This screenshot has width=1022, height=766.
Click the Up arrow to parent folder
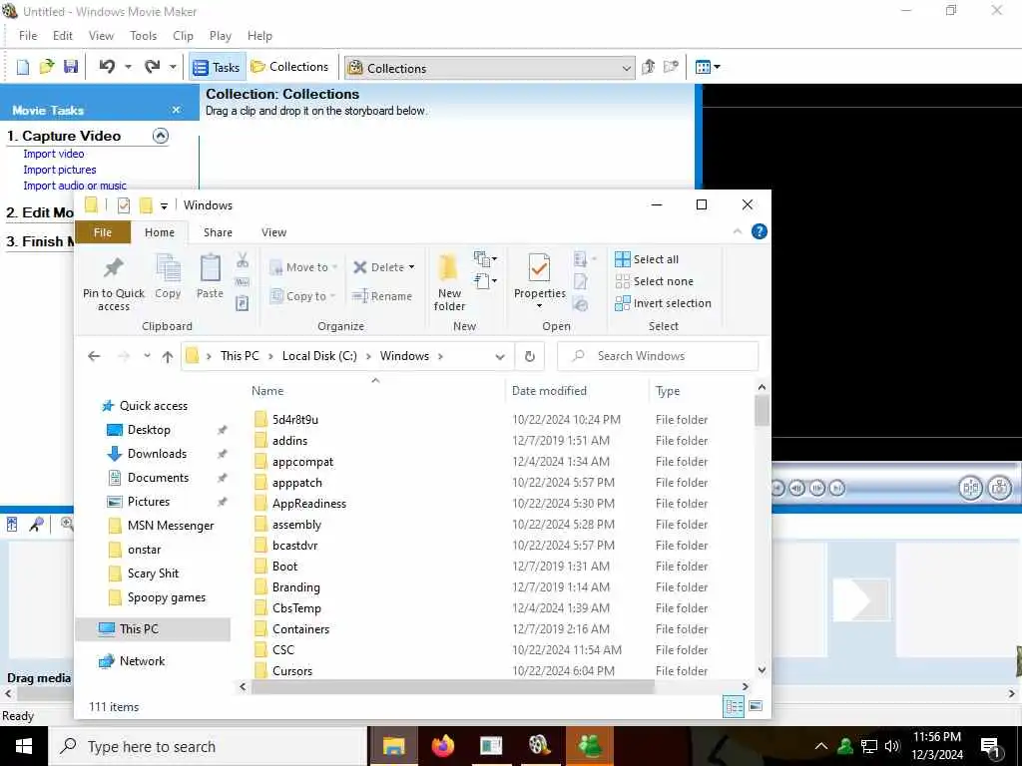(x=168, y=356)
